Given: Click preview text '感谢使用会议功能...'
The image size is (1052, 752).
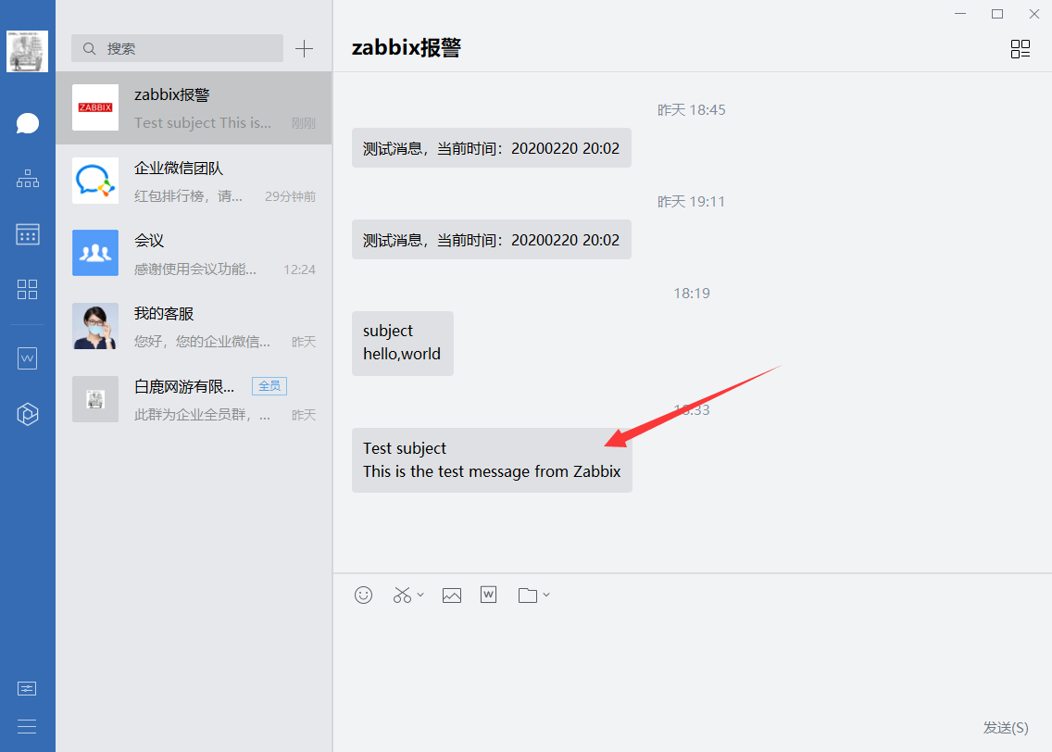Looking at the screenshot, I should 195,269.
